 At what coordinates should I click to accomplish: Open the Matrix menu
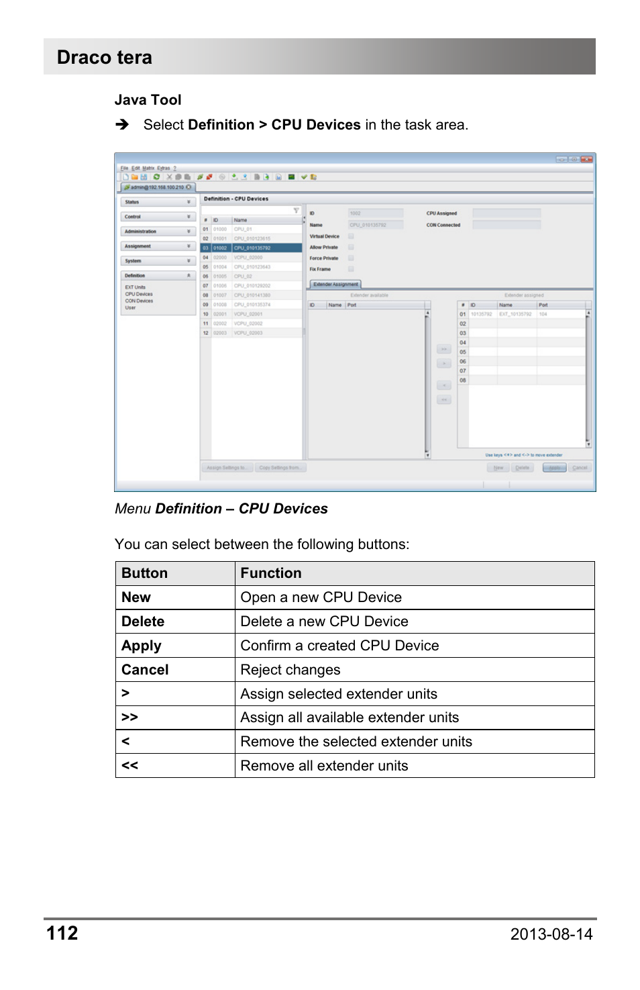click(148, 168)
